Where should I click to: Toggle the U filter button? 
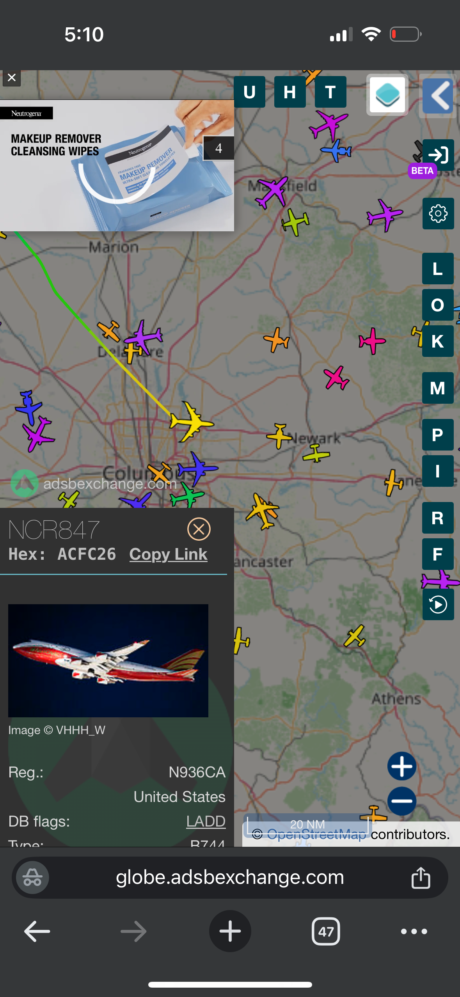250,92
